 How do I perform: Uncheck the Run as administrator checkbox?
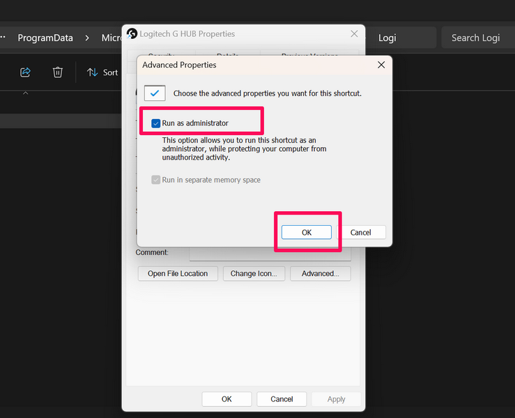(x=156, y=123)
